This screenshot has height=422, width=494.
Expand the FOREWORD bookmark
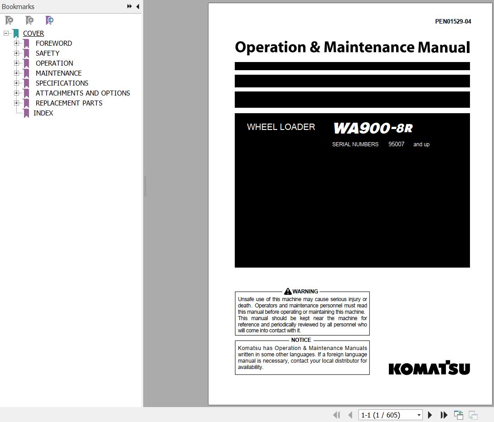pyautogui.click(x=16, y=43)
